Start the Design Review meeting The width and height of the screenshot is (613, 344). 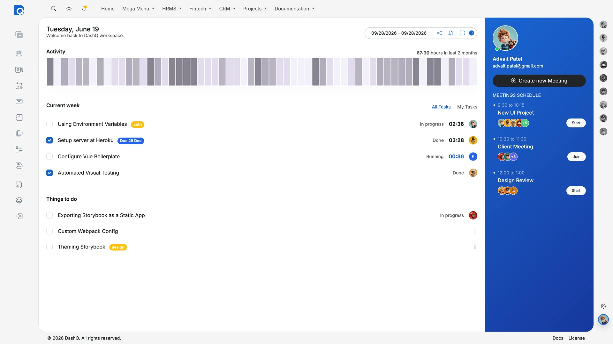576,191
